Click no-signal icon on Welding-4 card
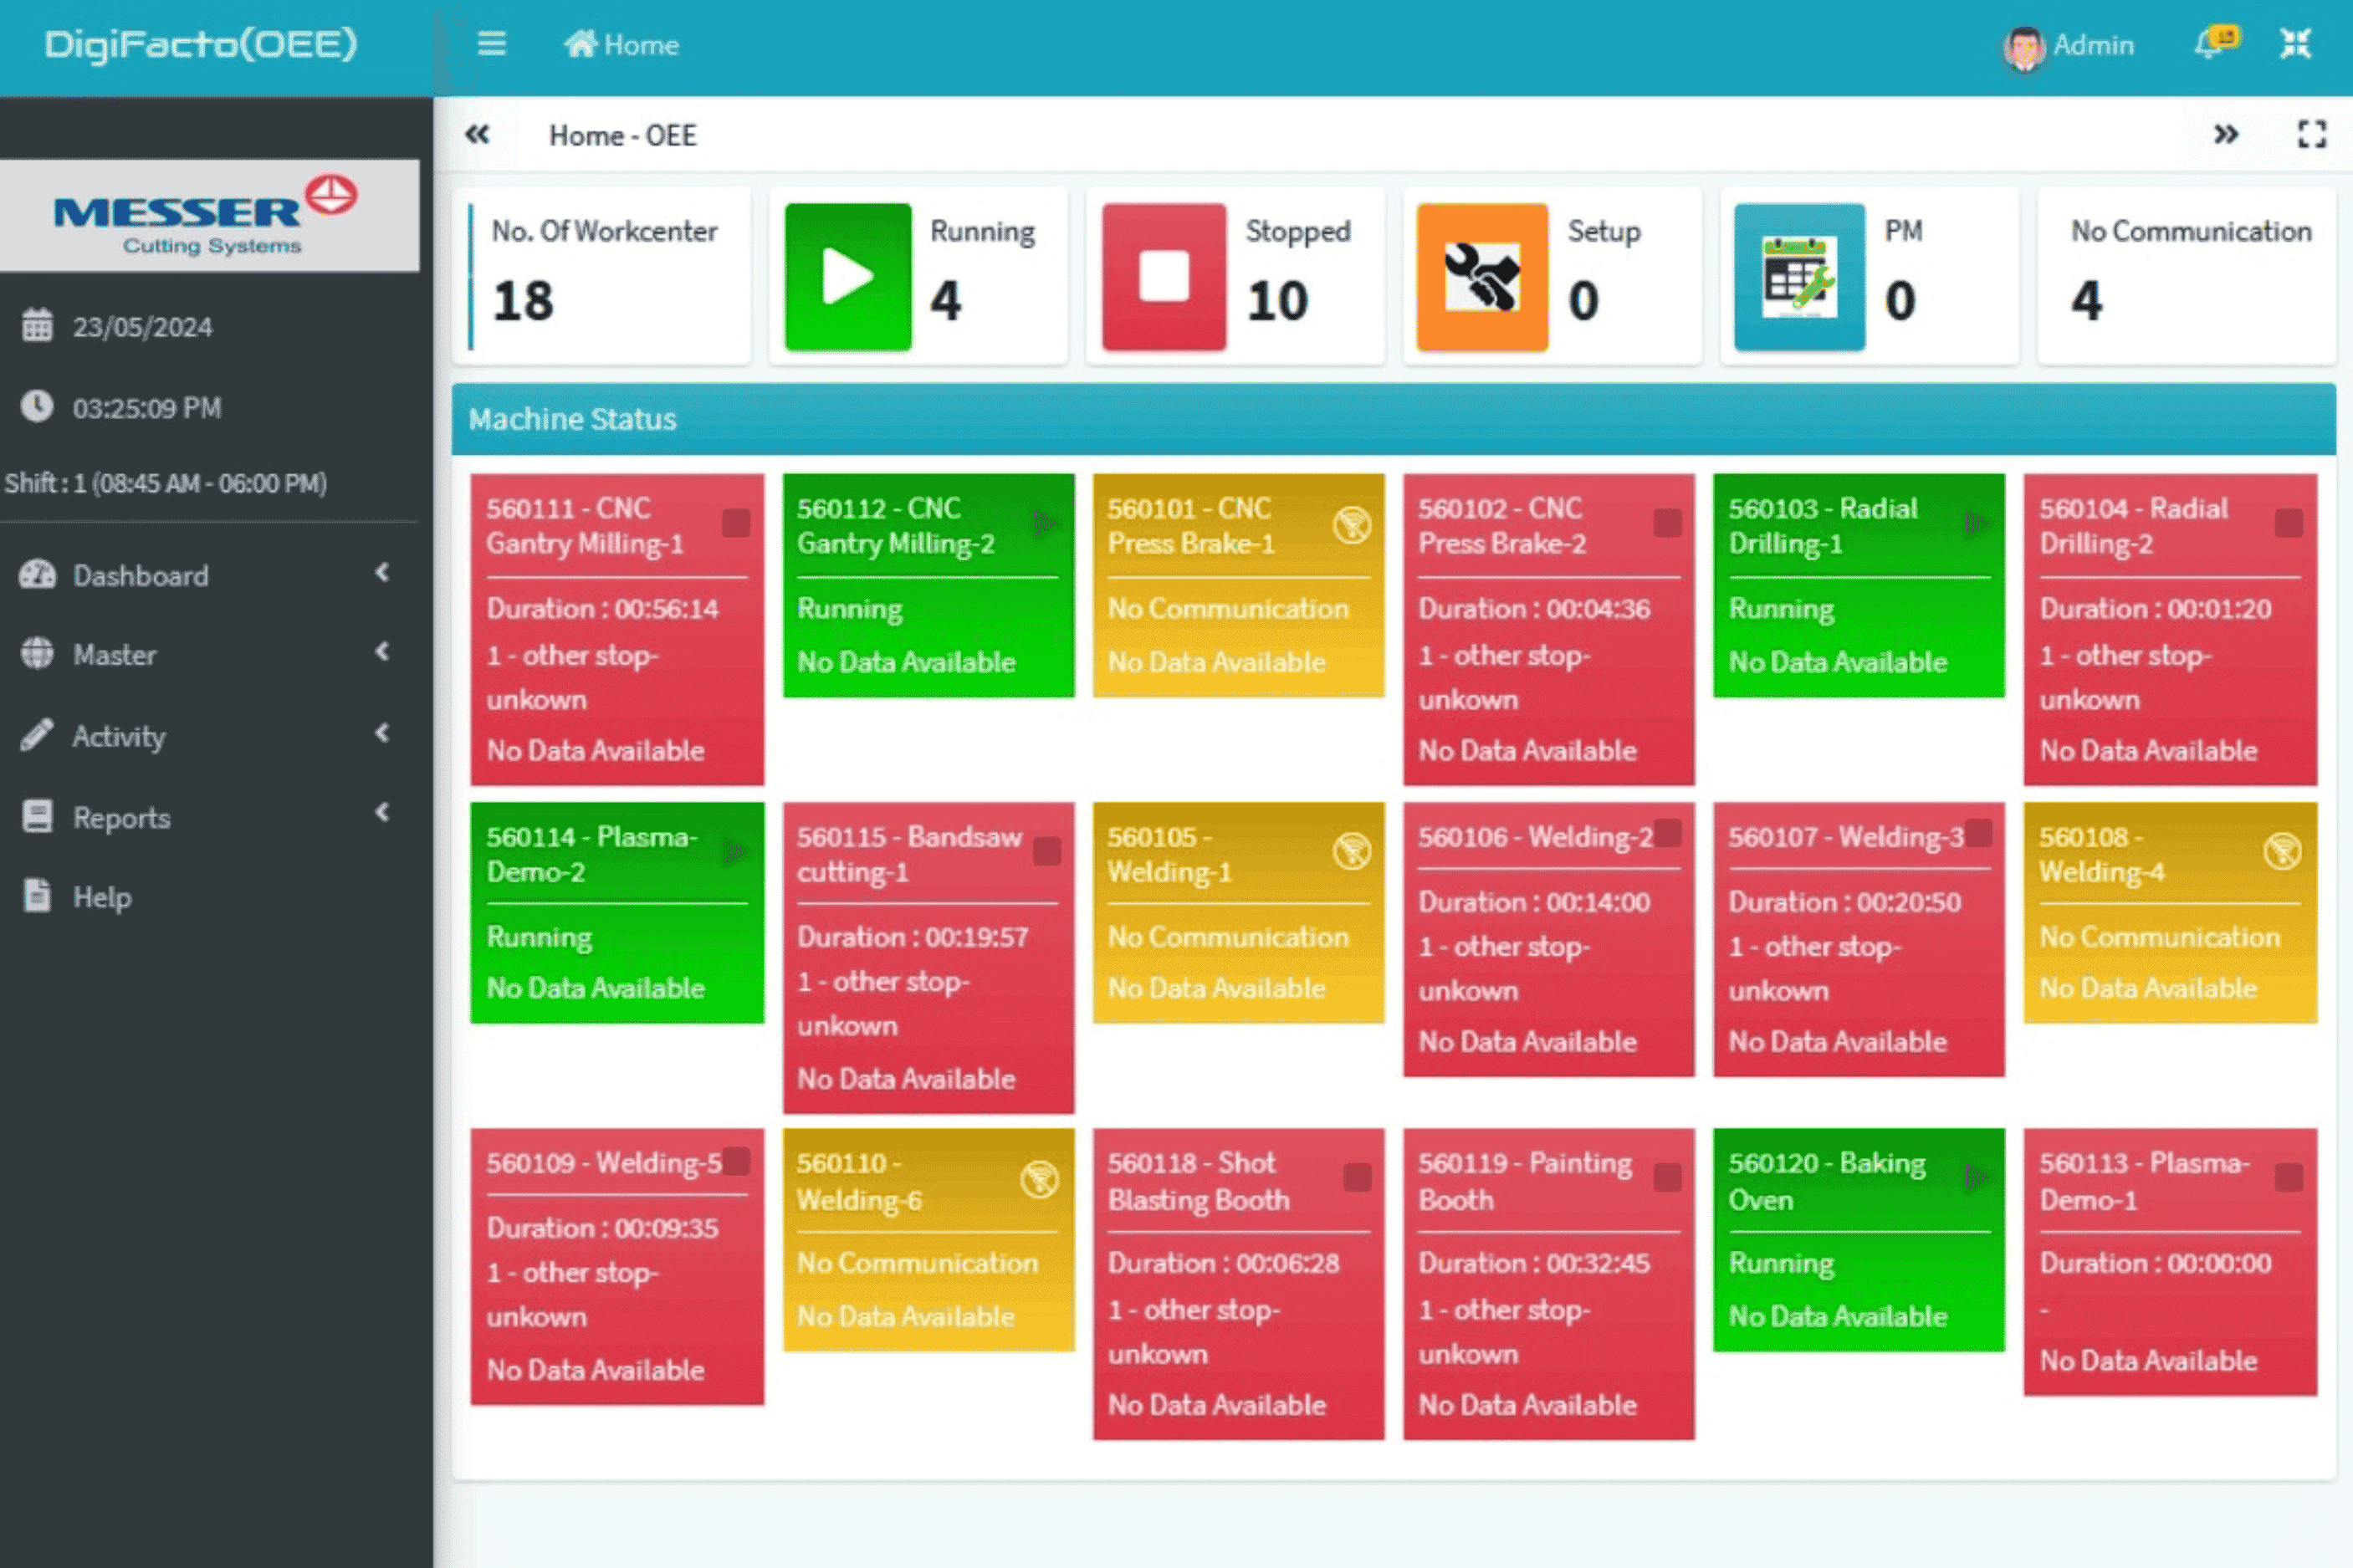Viewport: 2353px width, 1568px height. [x=2282, y=852]
